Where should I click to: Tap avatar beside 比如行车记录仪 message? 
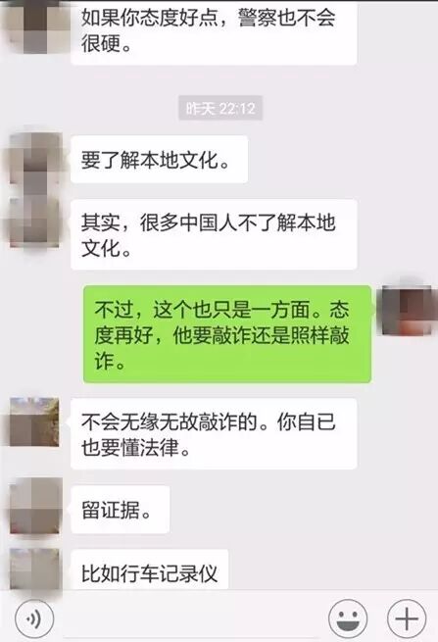point(34,569)
